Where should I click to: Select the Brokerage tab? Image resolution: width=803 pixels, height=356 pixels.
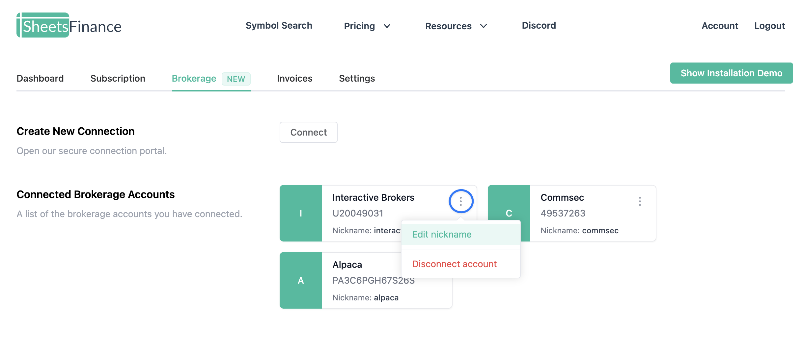211,78
